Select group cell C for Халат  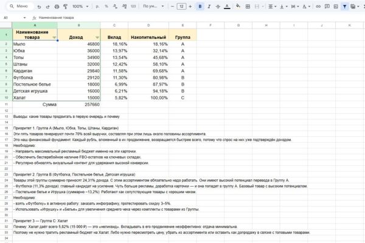click(182, 98)
